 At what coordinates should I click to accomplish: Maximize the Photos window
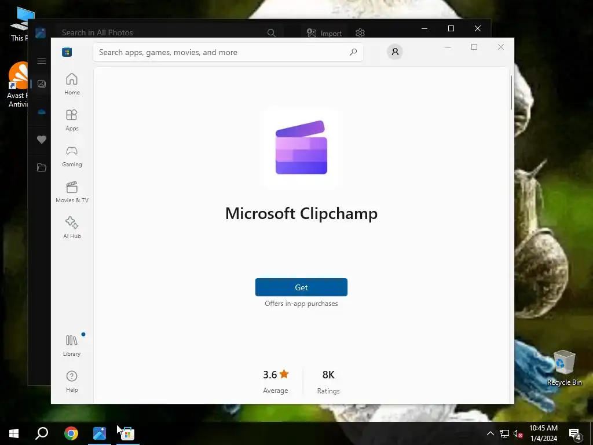pos(451,28)
